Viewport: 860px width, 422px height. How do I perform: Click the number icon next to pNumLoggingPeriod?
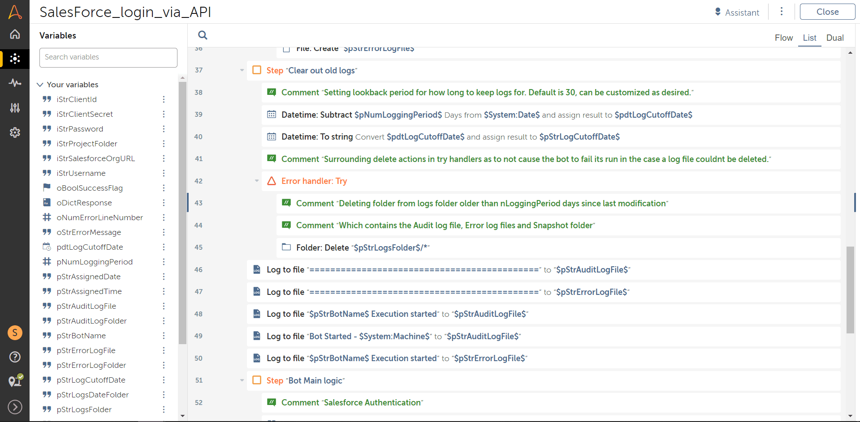click(47, 261)
